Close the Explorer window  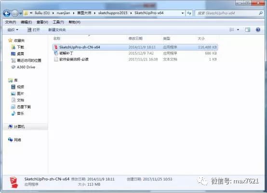coord(258,3)
